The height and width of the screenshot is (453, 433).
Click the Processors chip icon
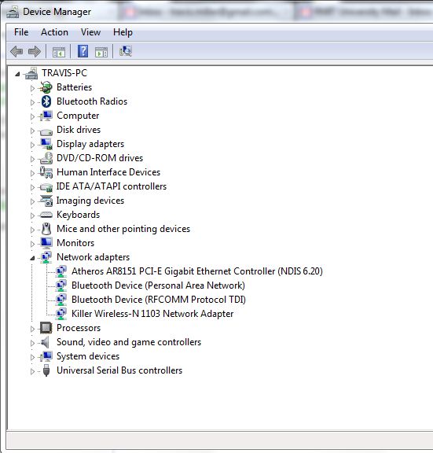[46, 328]
